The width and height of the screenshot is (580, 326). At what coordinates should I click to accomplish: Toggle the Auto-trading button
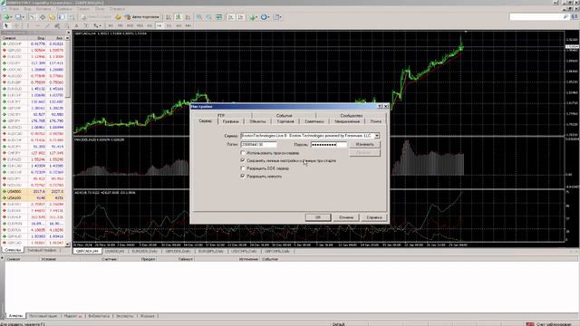click(x=142, y=17)
